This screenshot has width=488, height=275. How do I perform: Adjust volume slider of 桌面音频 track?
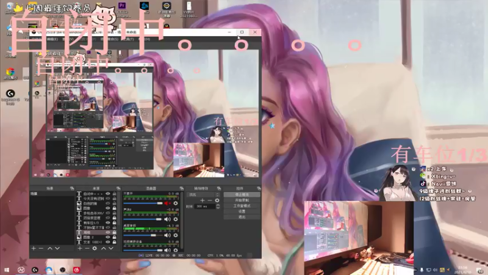click(143, 235)
